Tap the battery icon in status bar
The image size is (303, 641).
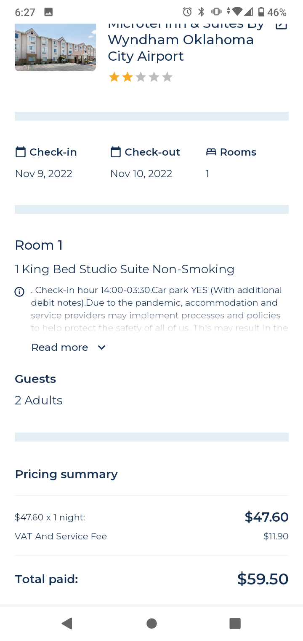(x=261, y=12)
